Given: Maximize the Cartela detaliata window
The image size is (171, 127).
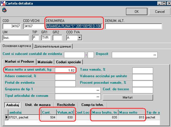Looking at the screenshot, I should click(x=164, y=3).
